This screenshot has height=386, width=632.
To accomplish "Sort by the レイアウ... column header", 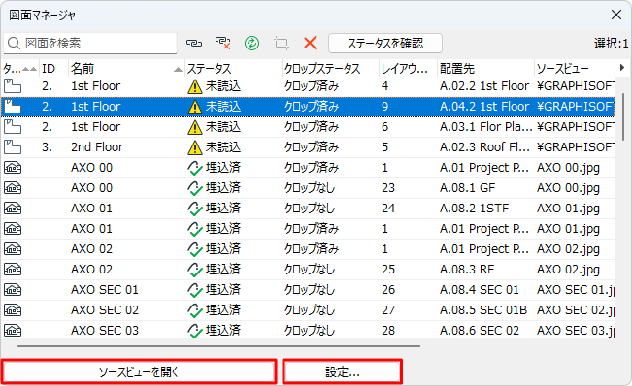I will [409, 69].
